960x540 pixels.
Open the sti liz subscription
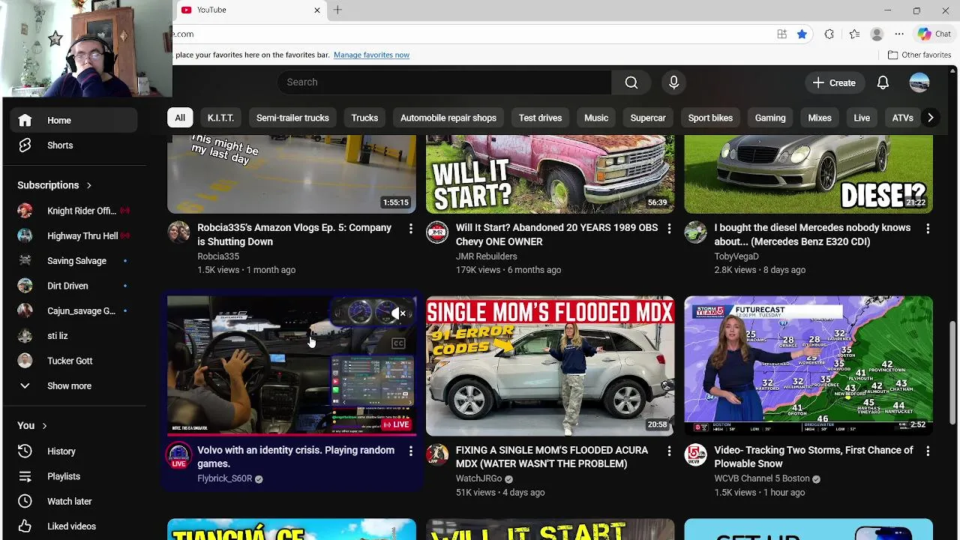[73, 336]
